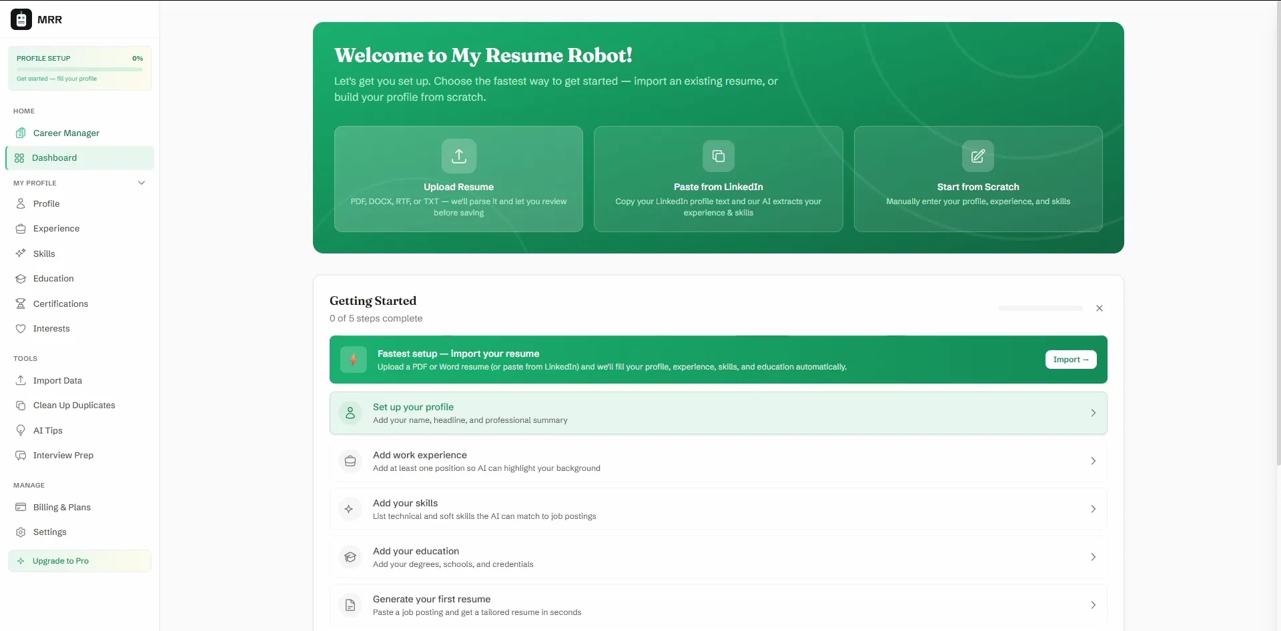Click the Import button in green banner
The image size is (1281, 631).
click(1071, 360)
